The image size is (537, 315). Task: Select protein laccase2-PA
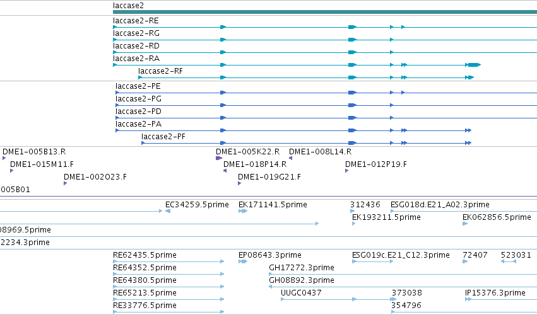138,124
